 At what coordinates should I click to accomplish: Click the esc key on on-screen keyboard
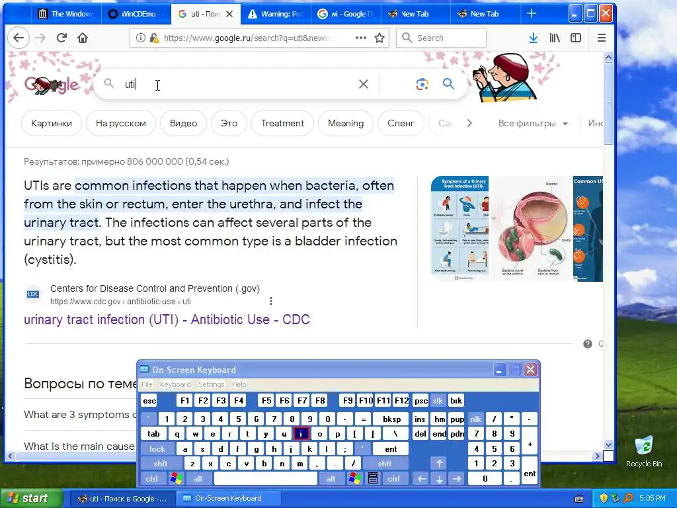coord(149,401)
